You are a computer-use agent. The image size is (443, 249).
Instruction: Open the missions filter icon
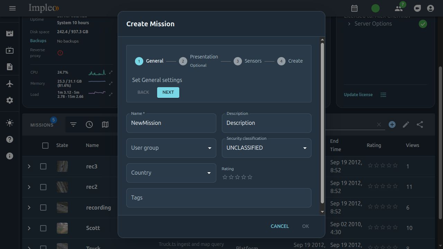pos(73,124)
